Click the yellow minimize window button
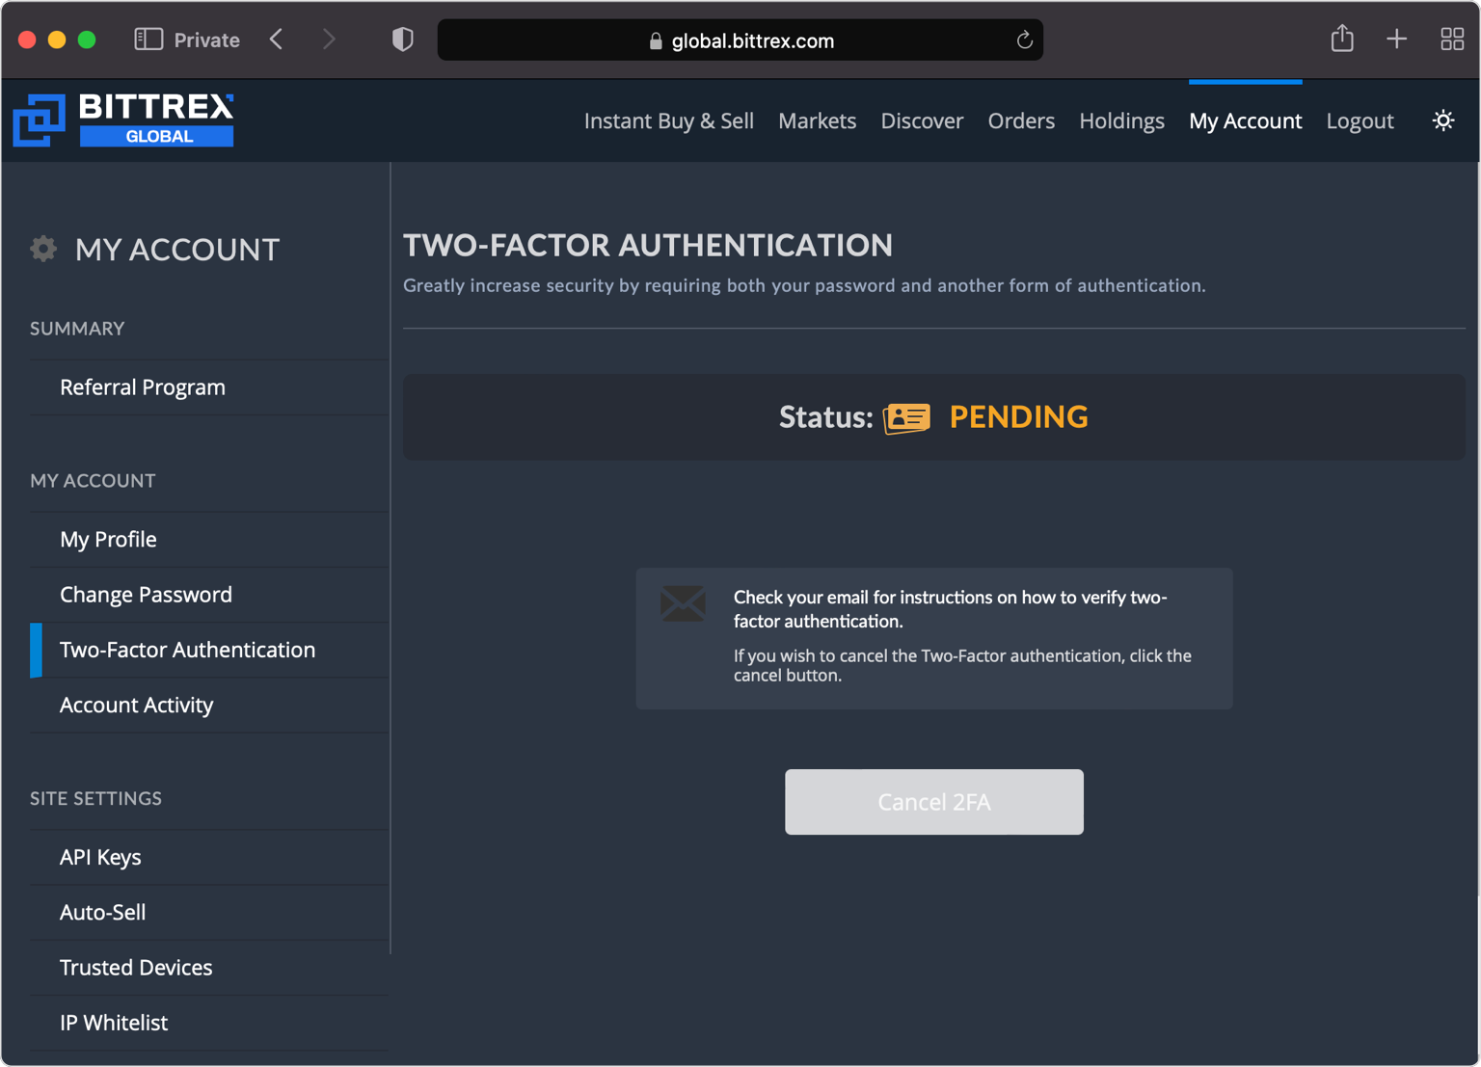1481x1067 pixels. coord(57,40)
